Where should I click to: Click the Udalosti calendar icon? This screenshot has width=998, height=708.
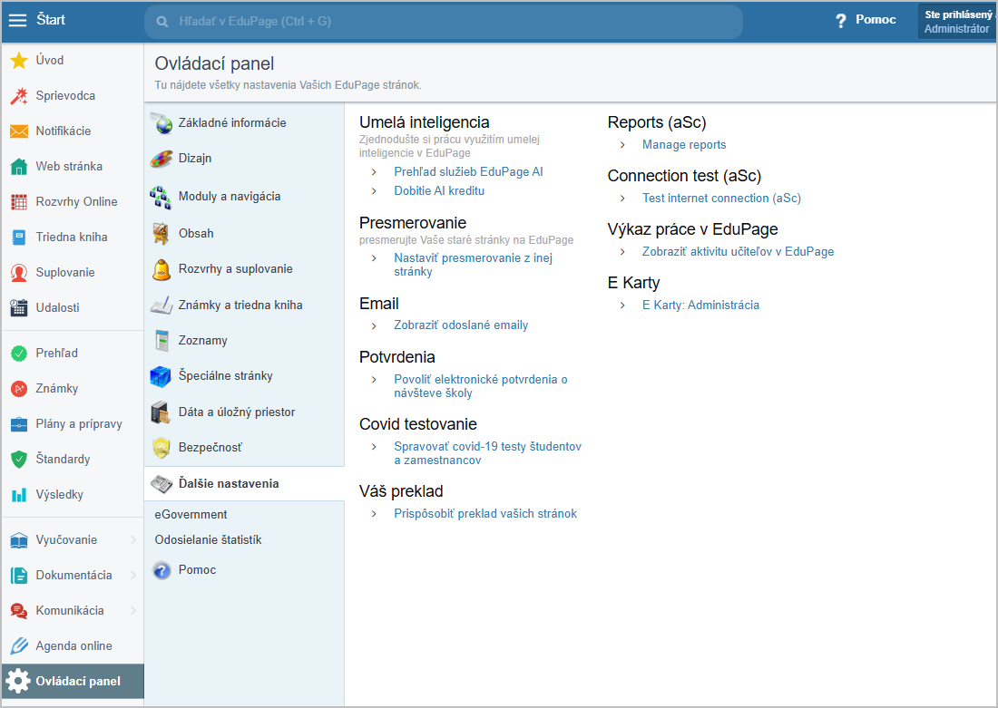click(19, 308)
